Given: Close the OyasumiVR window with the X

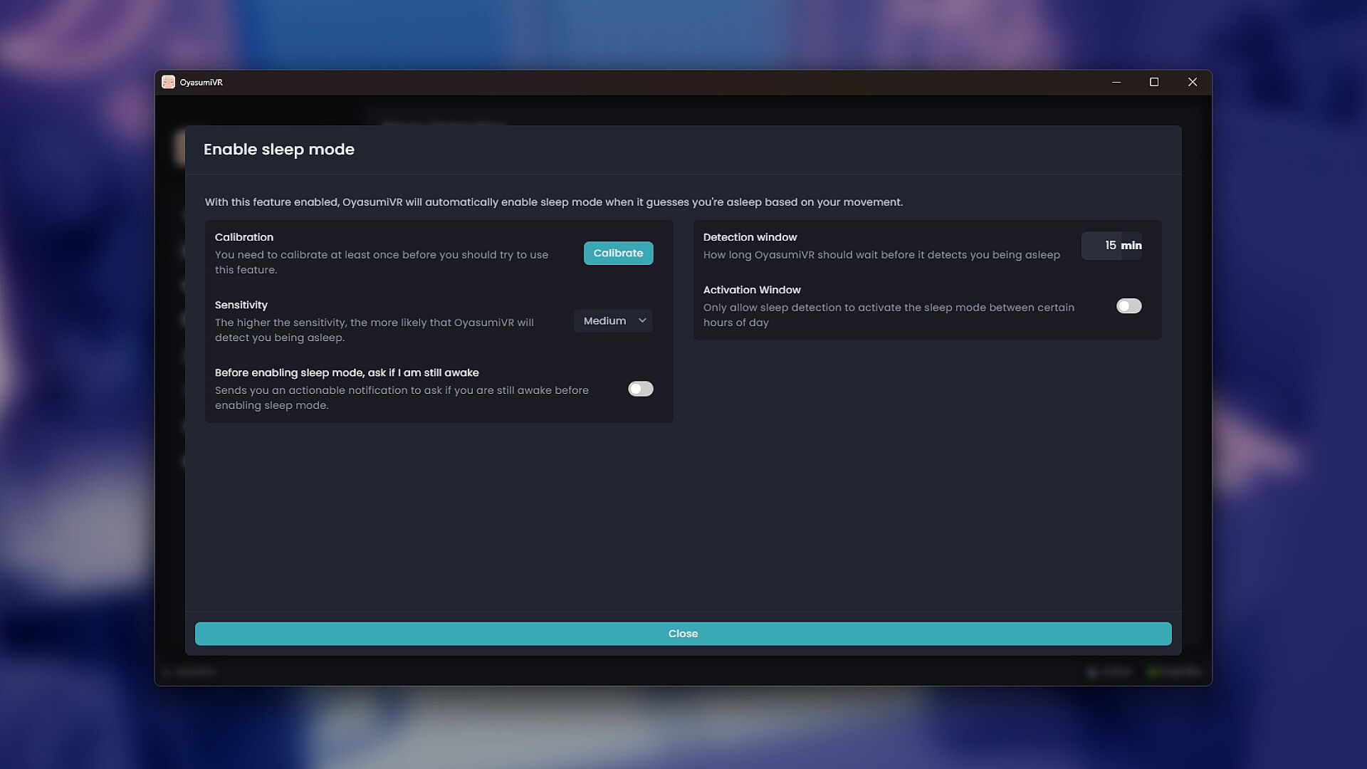Looking at the screenshot, I should pyautogui.click(x=1193, y=82).
